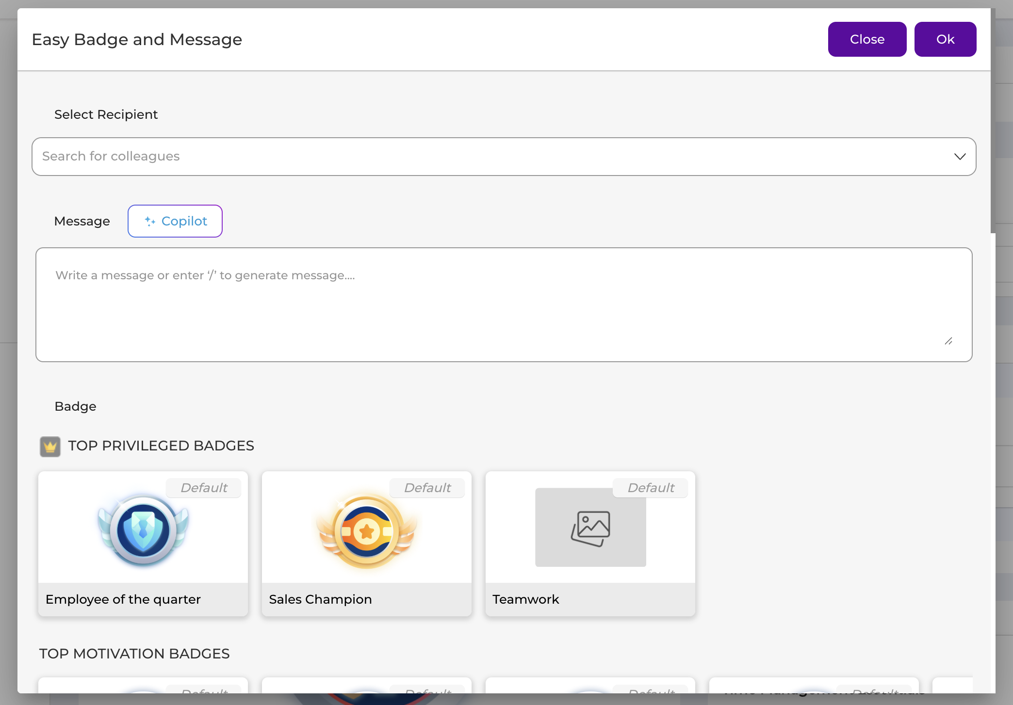Open the Search for colleagues combo box
The image size is (1013, 705).
[504, 157]
